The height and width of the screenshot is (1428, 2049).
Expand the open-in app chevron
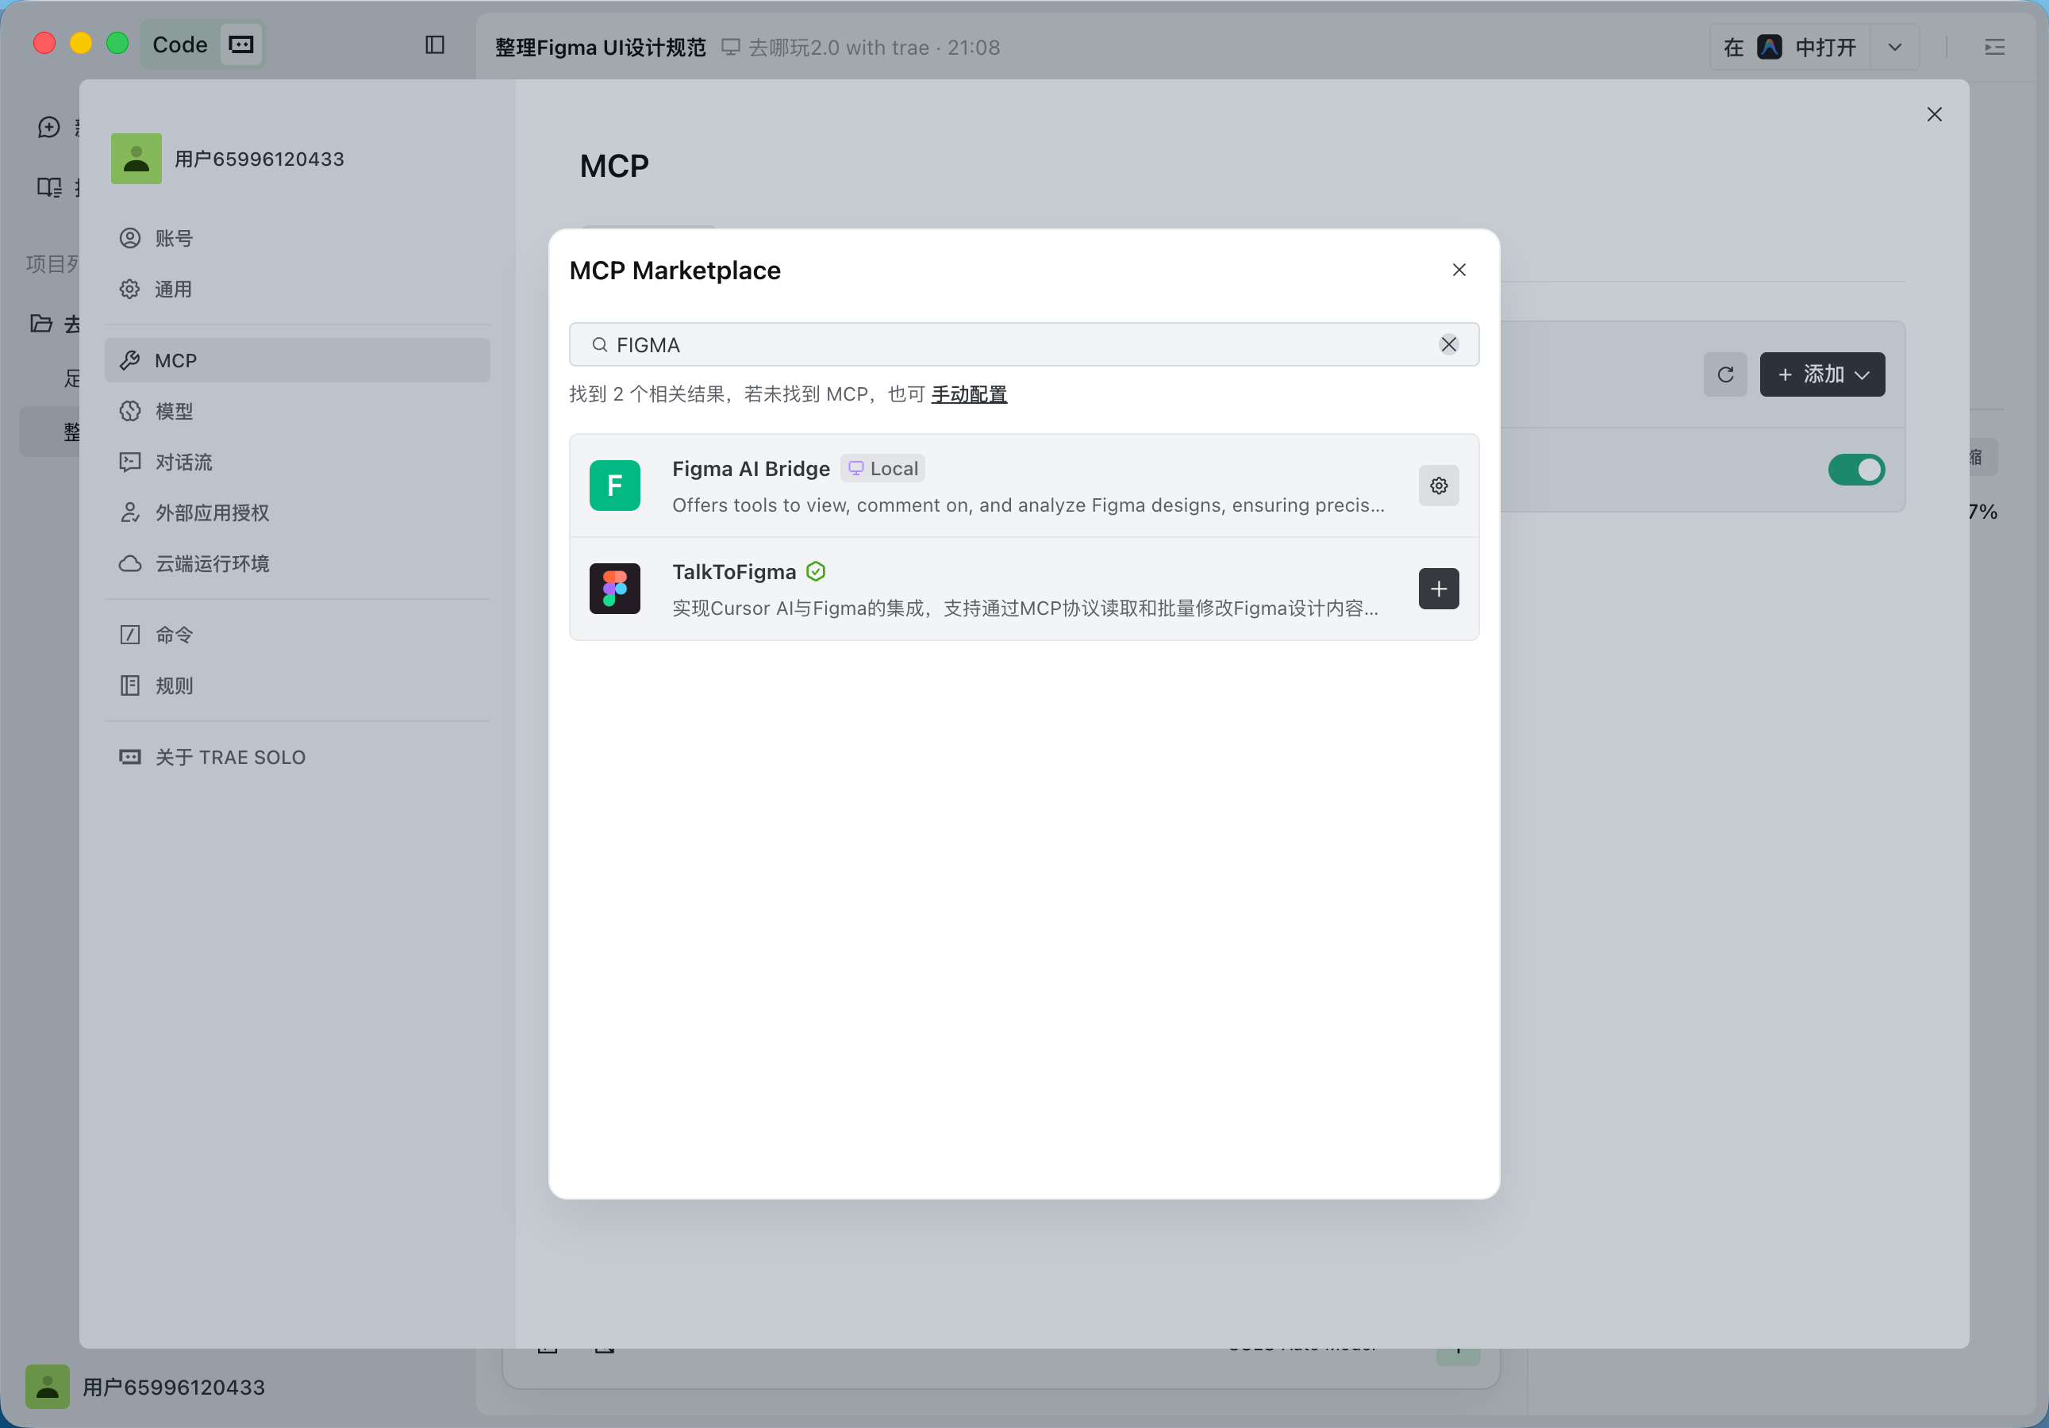(1893, 48)
